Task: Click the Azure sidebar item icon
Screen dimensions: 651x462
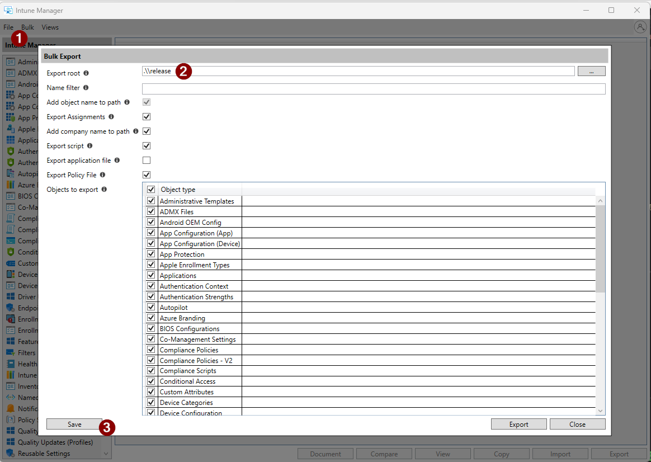Action: pyautogui.click(x=11, y=185)
